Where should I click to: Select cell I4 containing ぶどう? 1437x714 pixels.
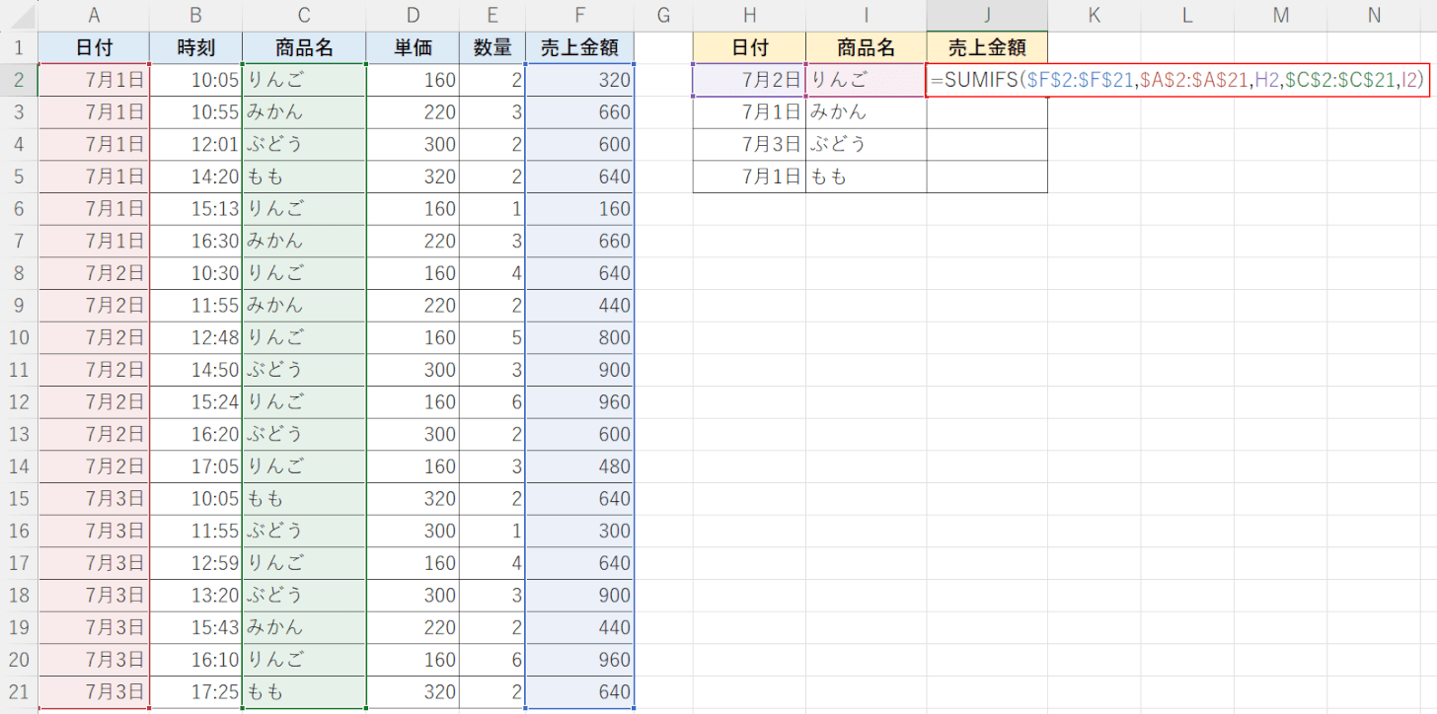pyautogui.click(x=867, y=144)
